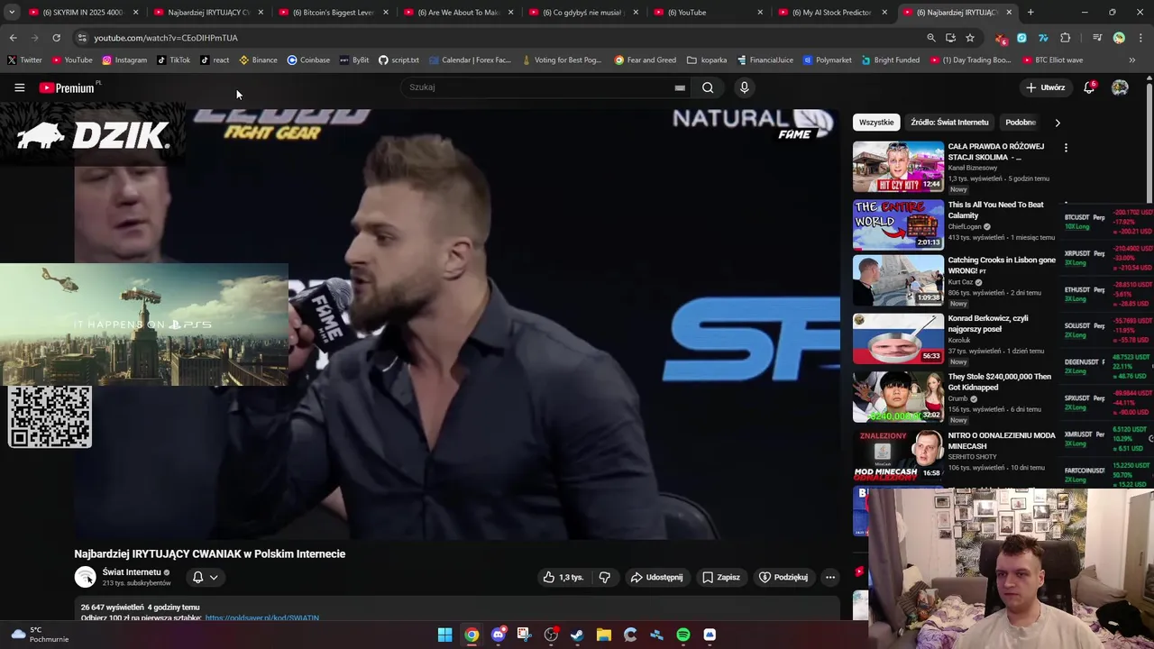Screen dimensions: 1154x649
Task: Open Discord from the taskbar
Action: coord(498,635)
